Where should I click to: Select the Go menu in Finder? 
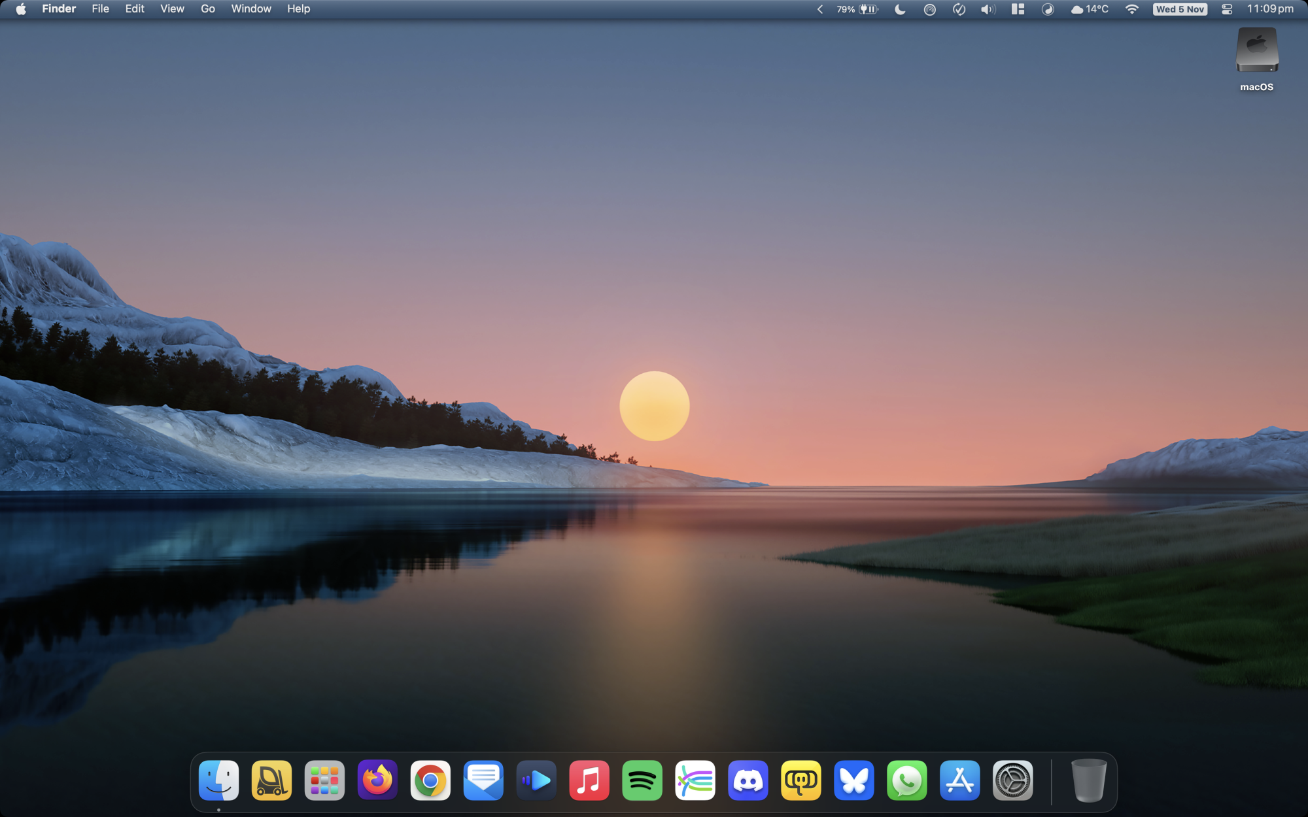point(207,8)
